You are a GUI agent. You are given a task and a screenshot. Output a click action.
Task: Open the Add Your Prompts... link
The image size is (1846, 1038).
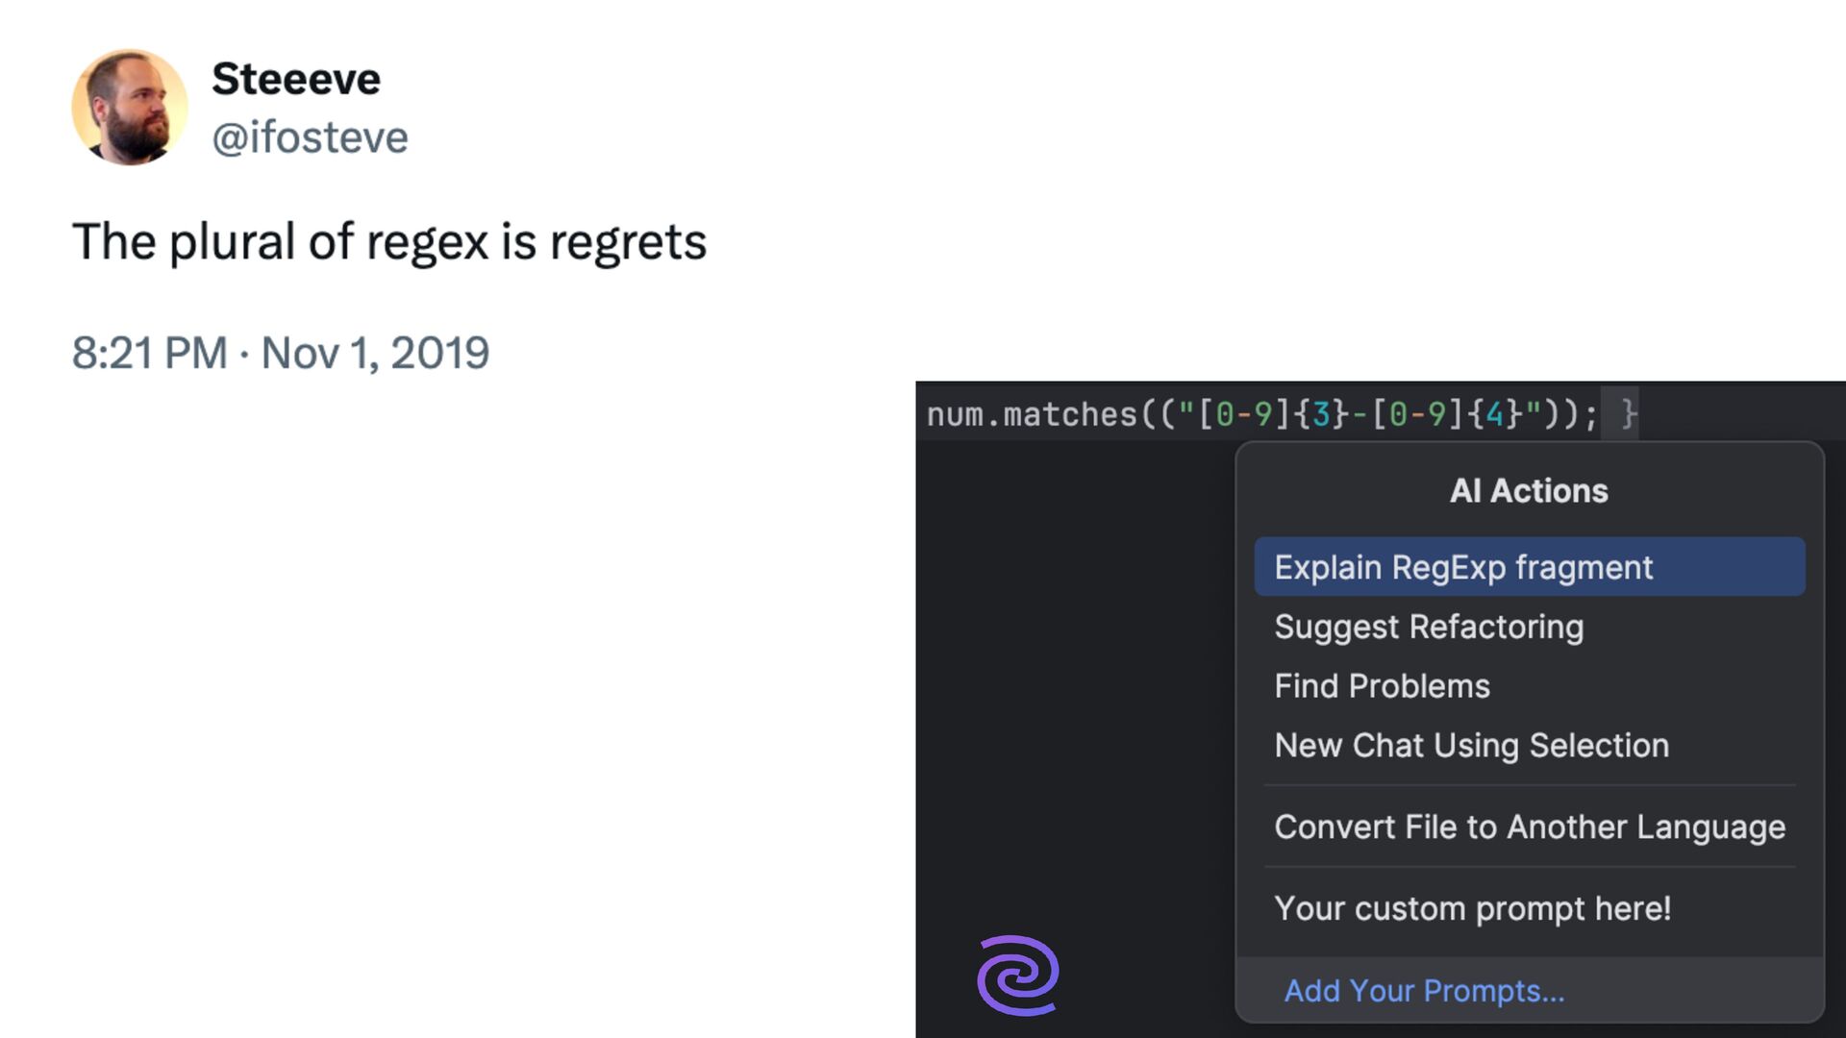point(1424,991)
